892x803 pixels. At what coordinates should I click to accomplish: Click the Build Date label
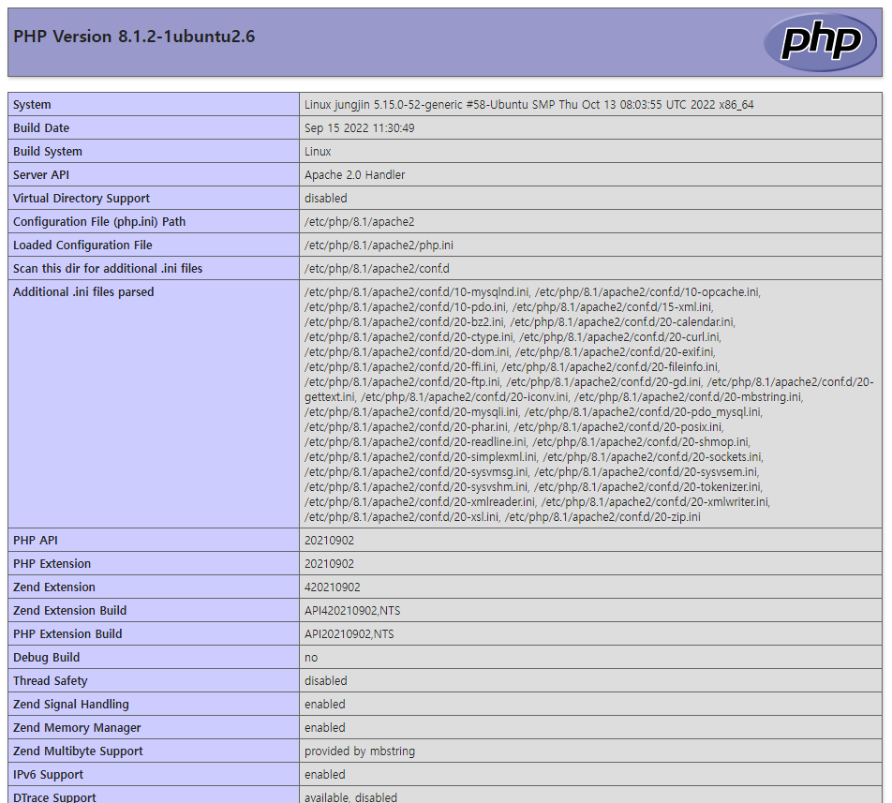41,128
